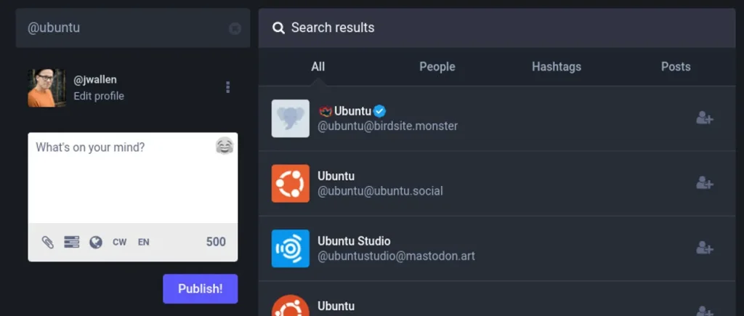This screenshot has height=316, width=744.
Task: Click the @ubuntustudio@mastodon.art handle text
Action: 396,256
